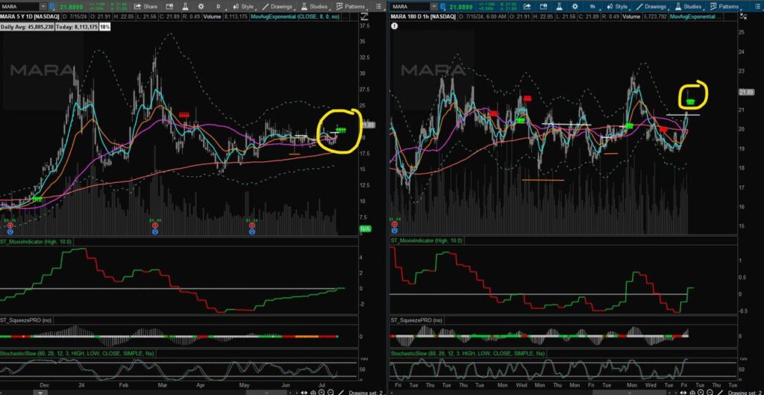Open the Studies menu on the right chart
Viewport: 764px width, 395px height.
[x=689, y=6]
